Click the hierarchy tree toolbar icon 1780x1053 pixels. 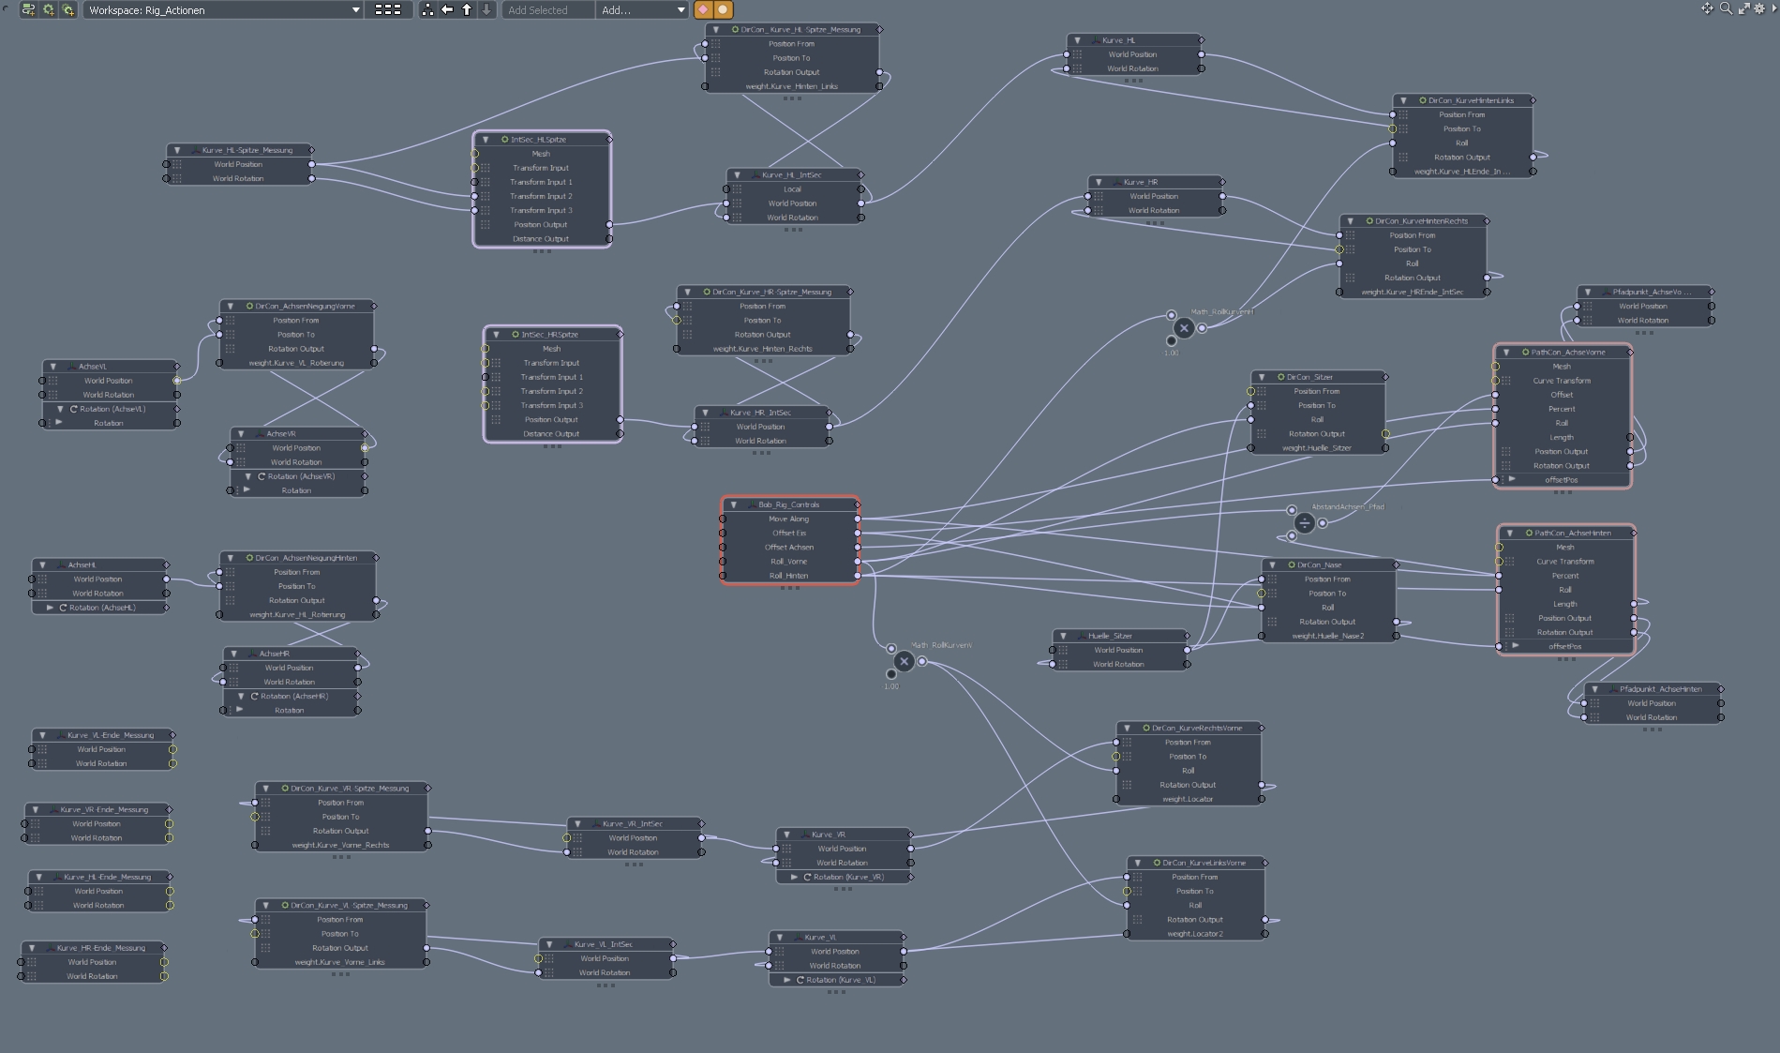427,9
